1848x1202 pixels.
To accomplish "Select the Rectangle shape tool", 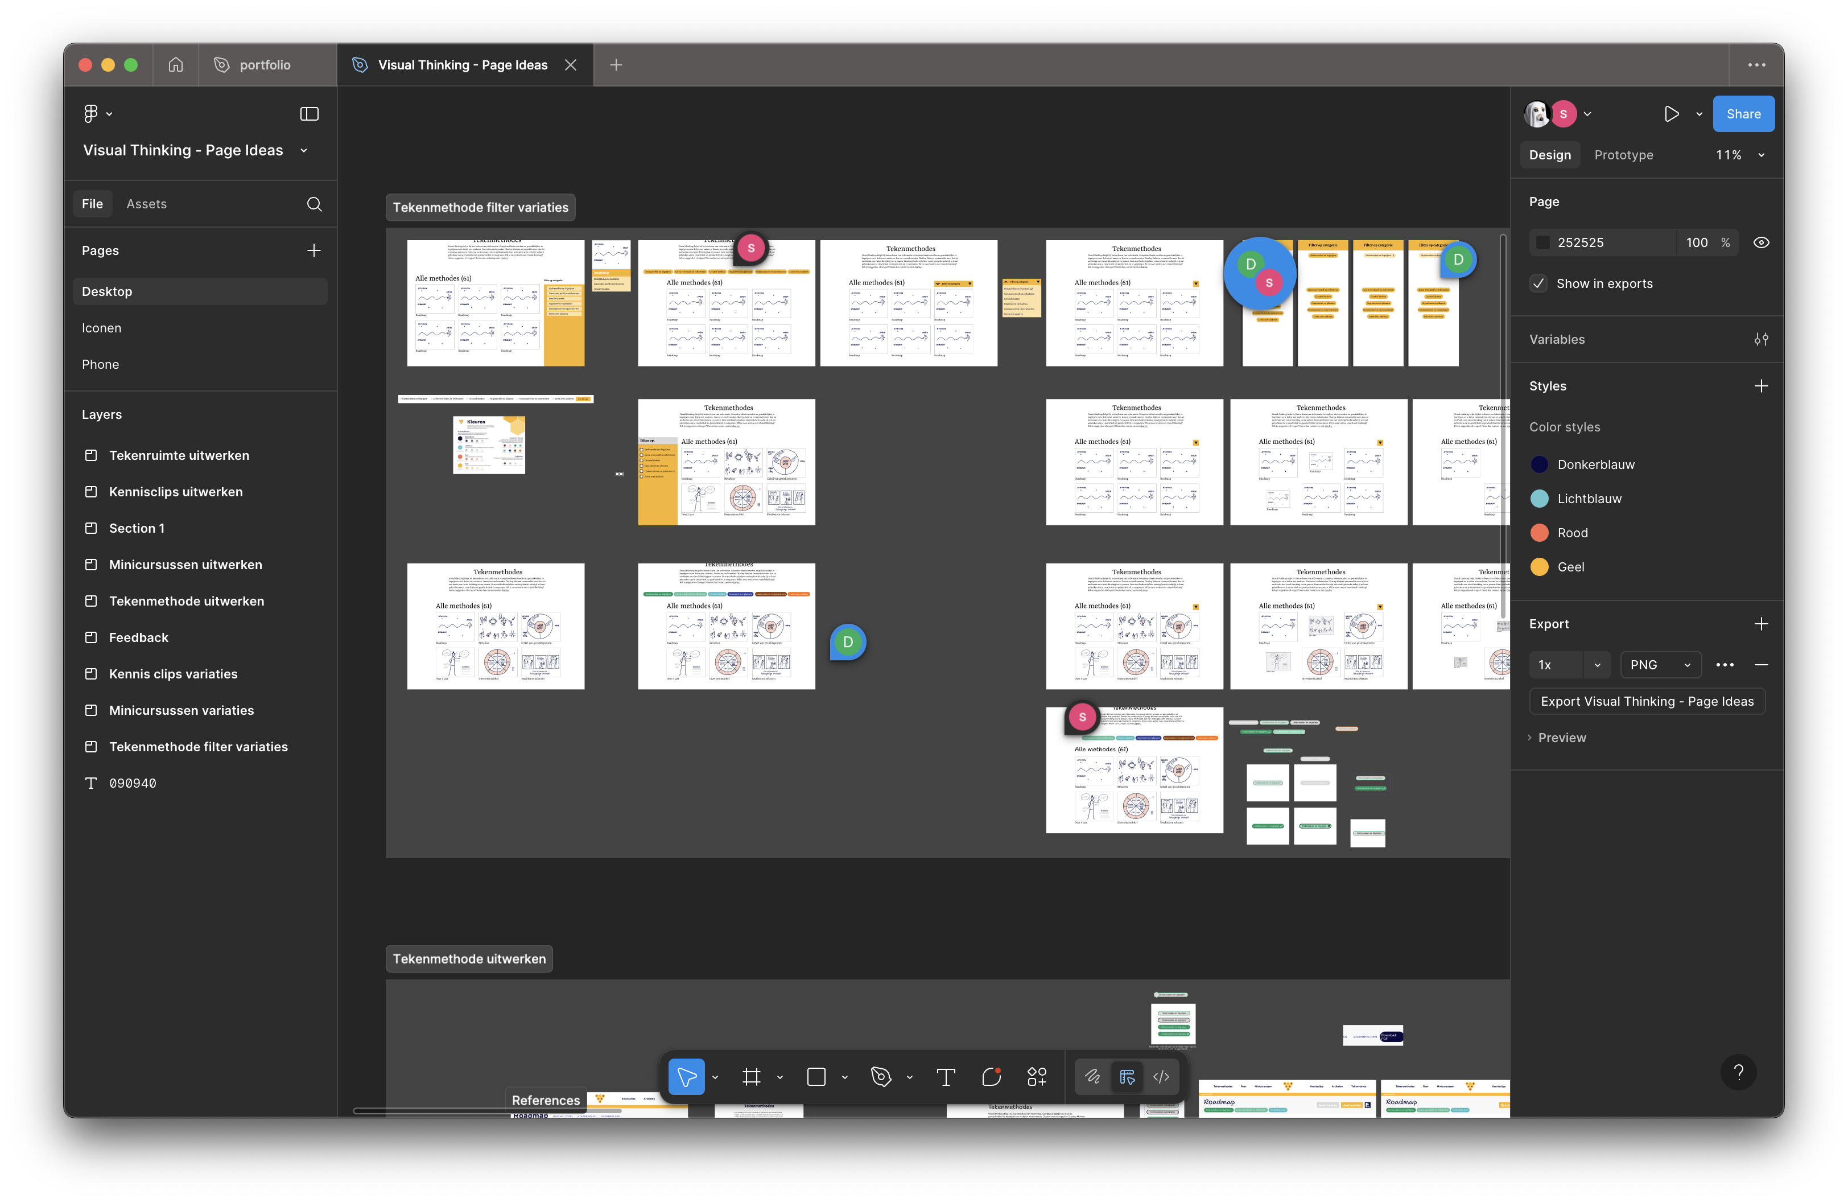I will click(816, 1076).
